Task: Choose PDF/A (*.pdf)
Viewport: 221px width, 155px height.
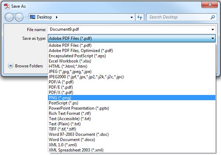Action: pyautogui.click(x=132, y=82)
